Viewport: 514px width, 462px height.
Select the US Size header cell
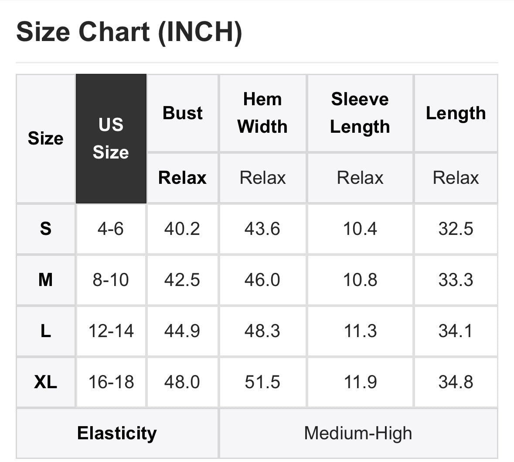pos(111,138)
